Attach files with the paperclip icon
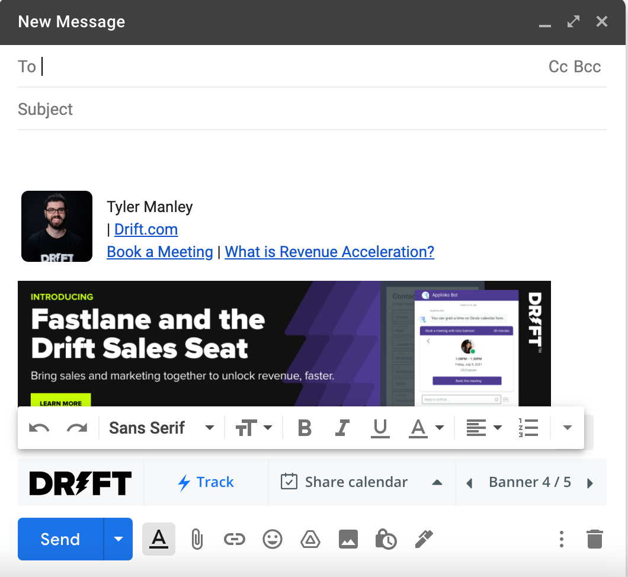Image resolution: width=628 pixels, height=577 pixels. 197,539
